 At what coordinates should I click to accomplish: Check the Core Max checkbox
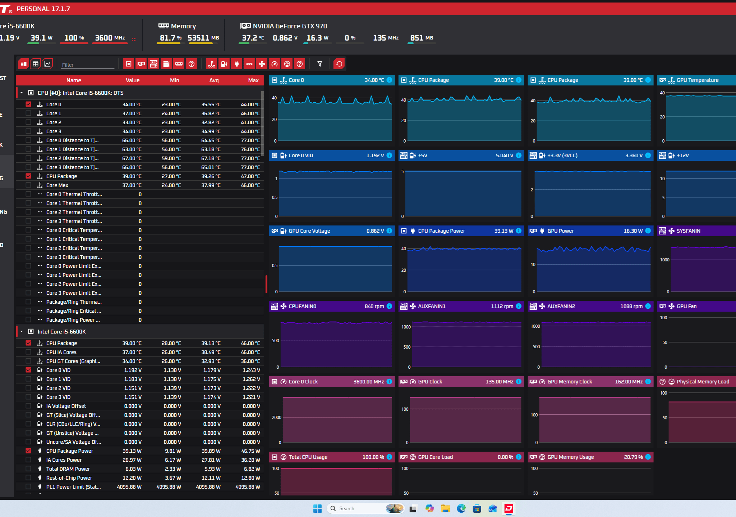[x=28, y=185]
